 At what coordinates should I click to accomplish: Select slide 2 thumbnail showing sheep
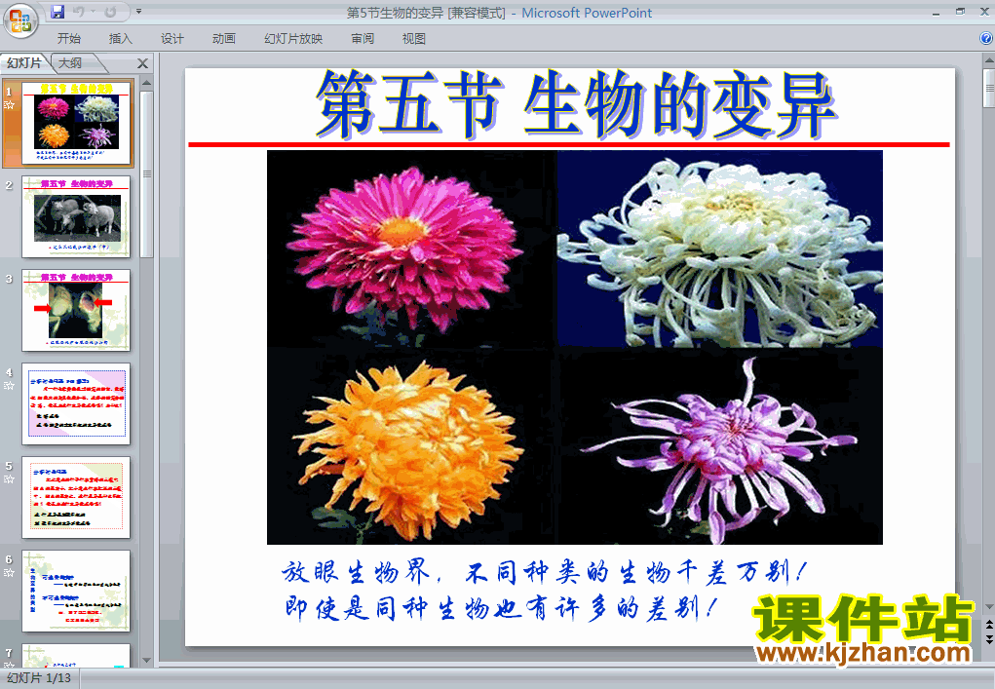tap(76, 217)
